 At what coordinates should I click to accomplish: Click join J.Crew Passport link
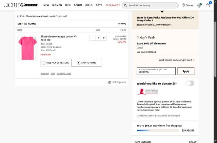coord(150,25)
